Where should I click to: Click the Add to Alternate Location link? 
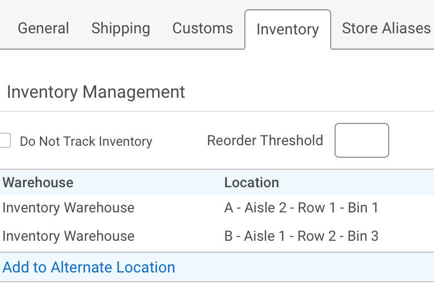point(89,268)
